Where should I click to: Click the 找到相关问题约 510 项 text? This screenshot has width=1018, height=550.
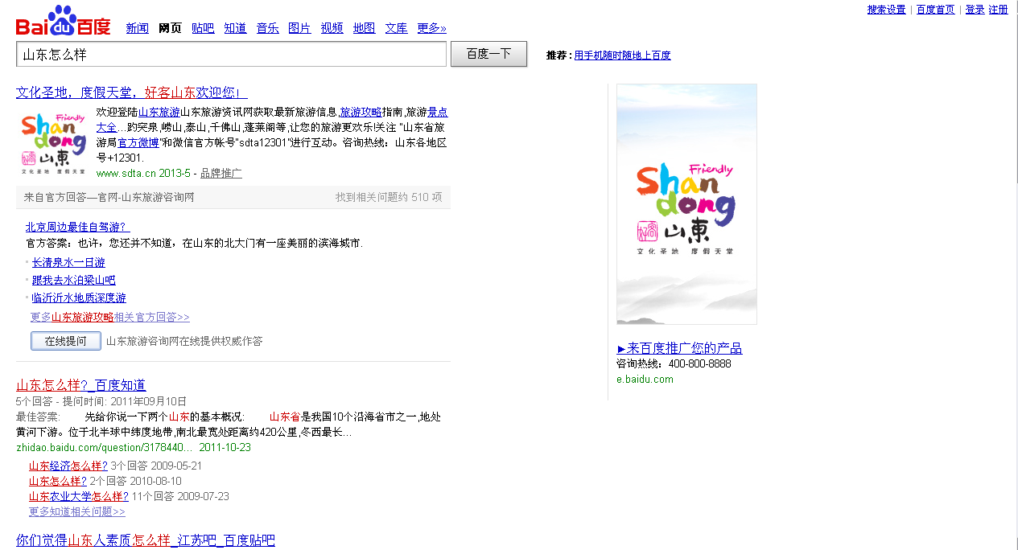tap(389, 198)
